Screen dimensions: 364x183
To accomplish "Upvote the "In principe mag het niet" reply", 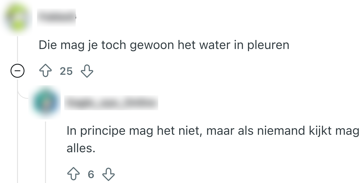I will [73, 174].
